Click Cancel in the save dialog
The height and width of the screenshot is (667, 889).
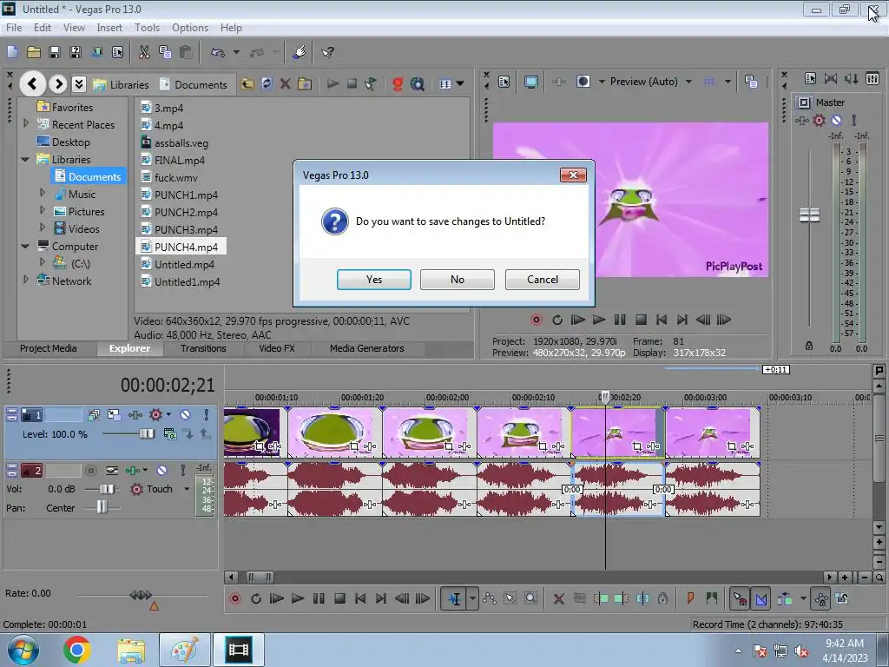tap(542, 279)
